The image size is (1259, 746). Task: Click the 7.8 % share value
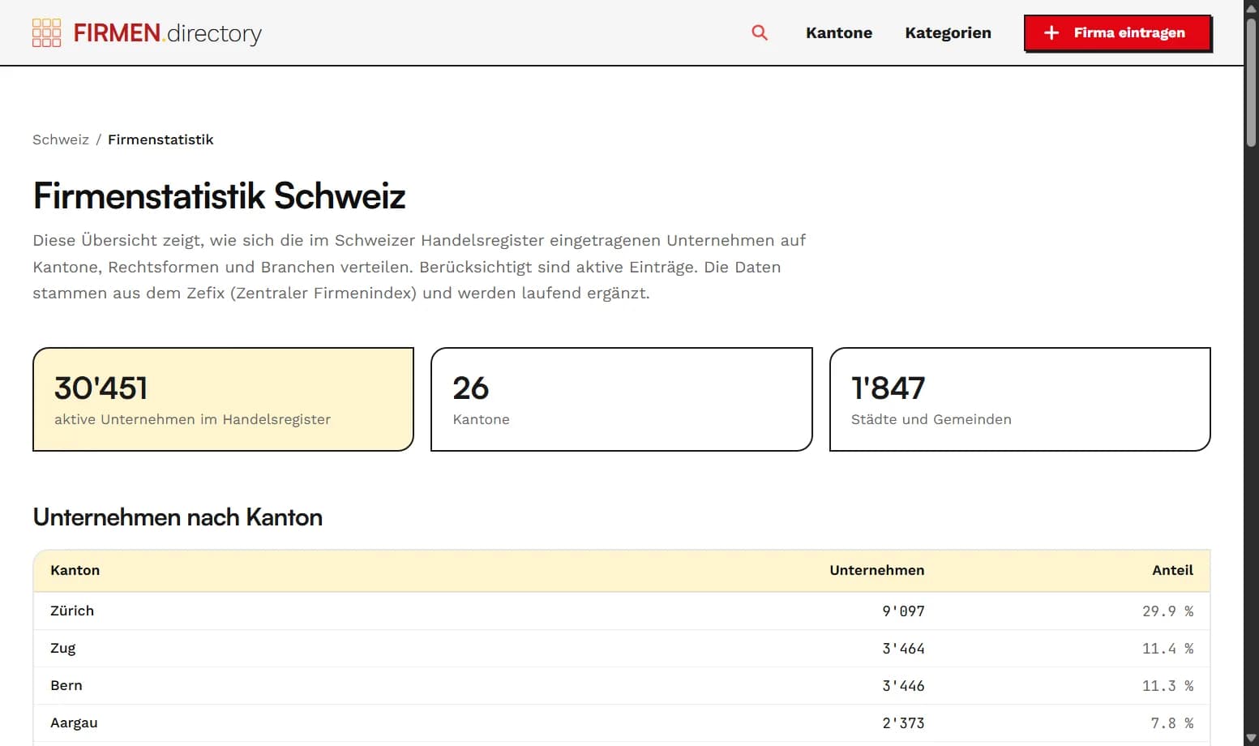1172,722
